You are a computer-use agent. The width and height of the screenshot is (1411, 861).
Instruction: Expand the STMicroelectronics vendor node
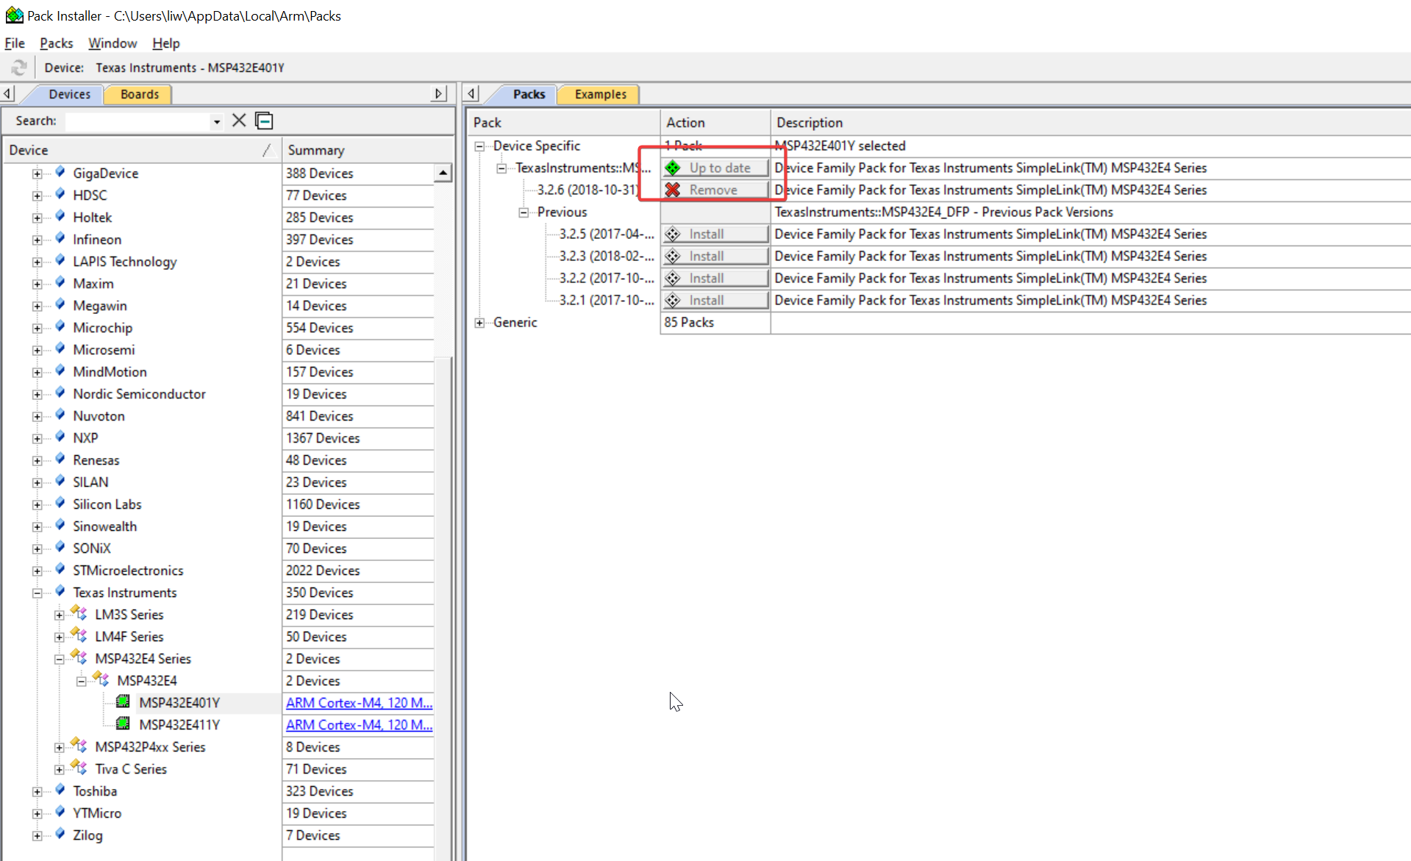(x=37, y=571)
